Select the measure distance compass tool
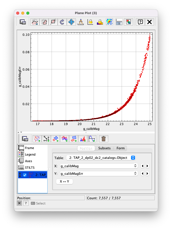Viewport: 172px width, 230px height. (x=81, y=22)
